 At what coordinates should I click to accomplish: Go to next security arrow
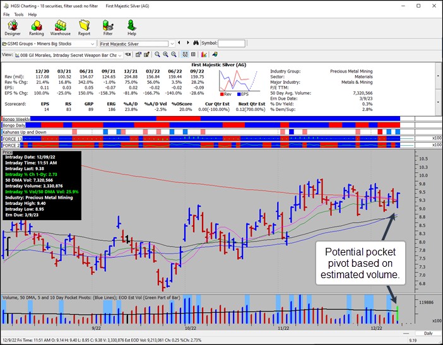tap(188, 43)
